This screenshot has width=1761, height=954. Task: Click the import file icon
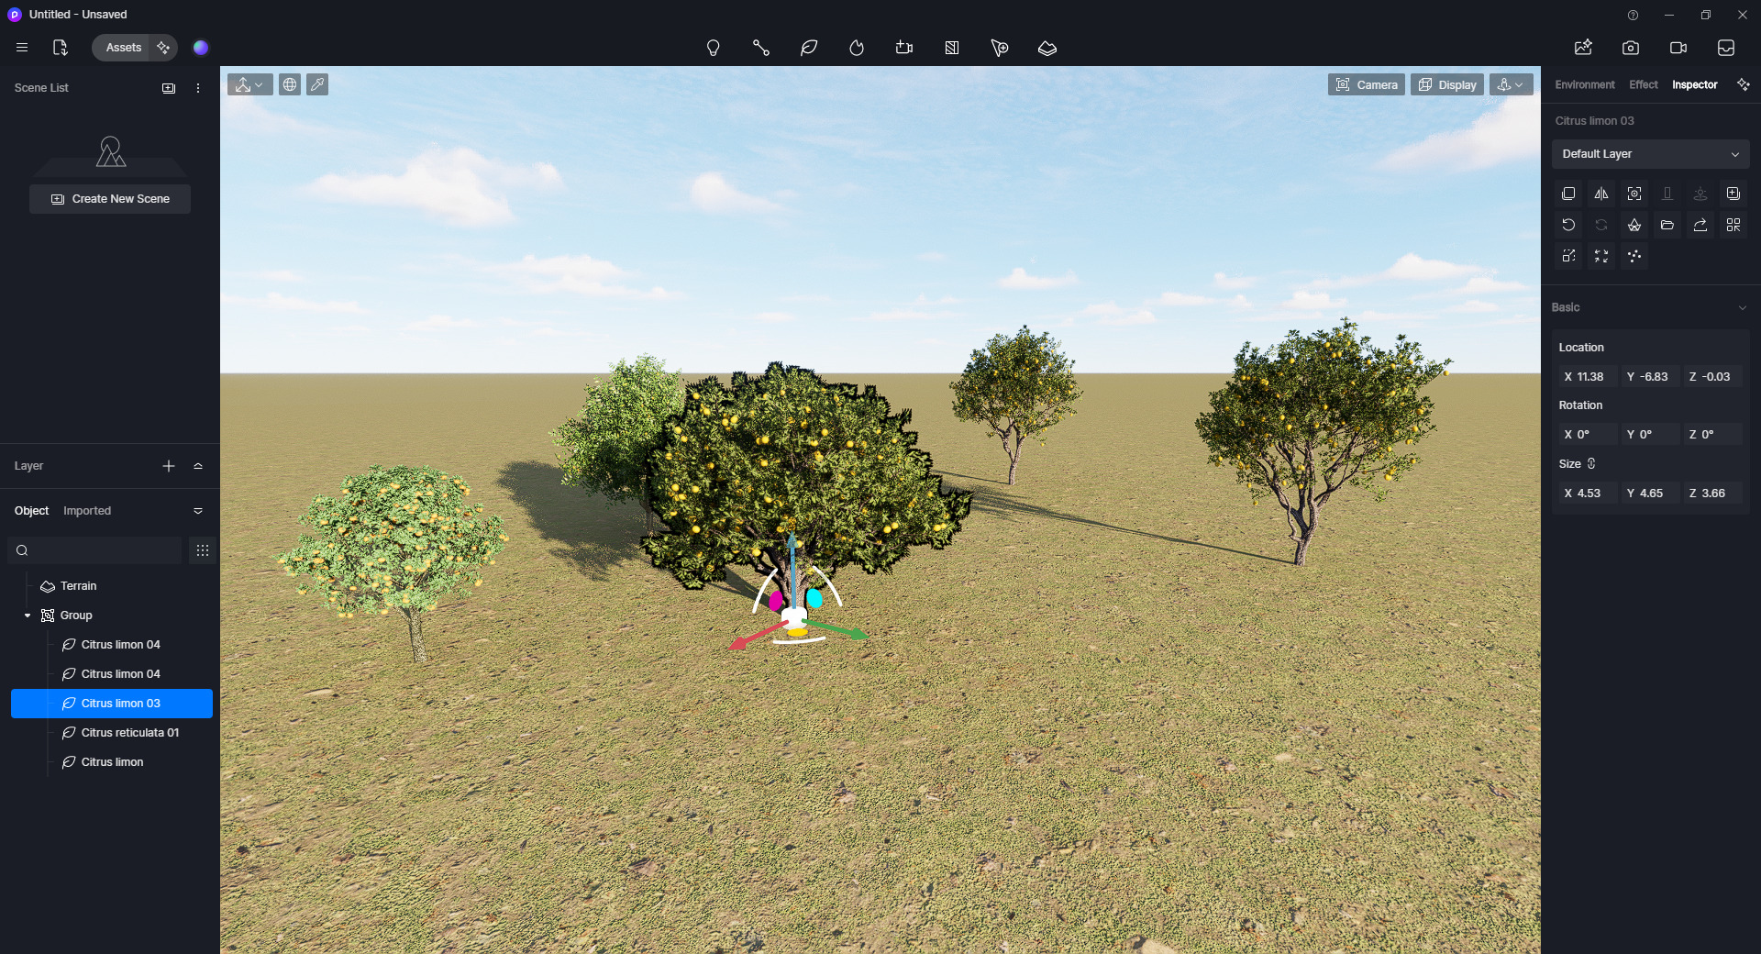pyautogui.click(x=60, y=48)
